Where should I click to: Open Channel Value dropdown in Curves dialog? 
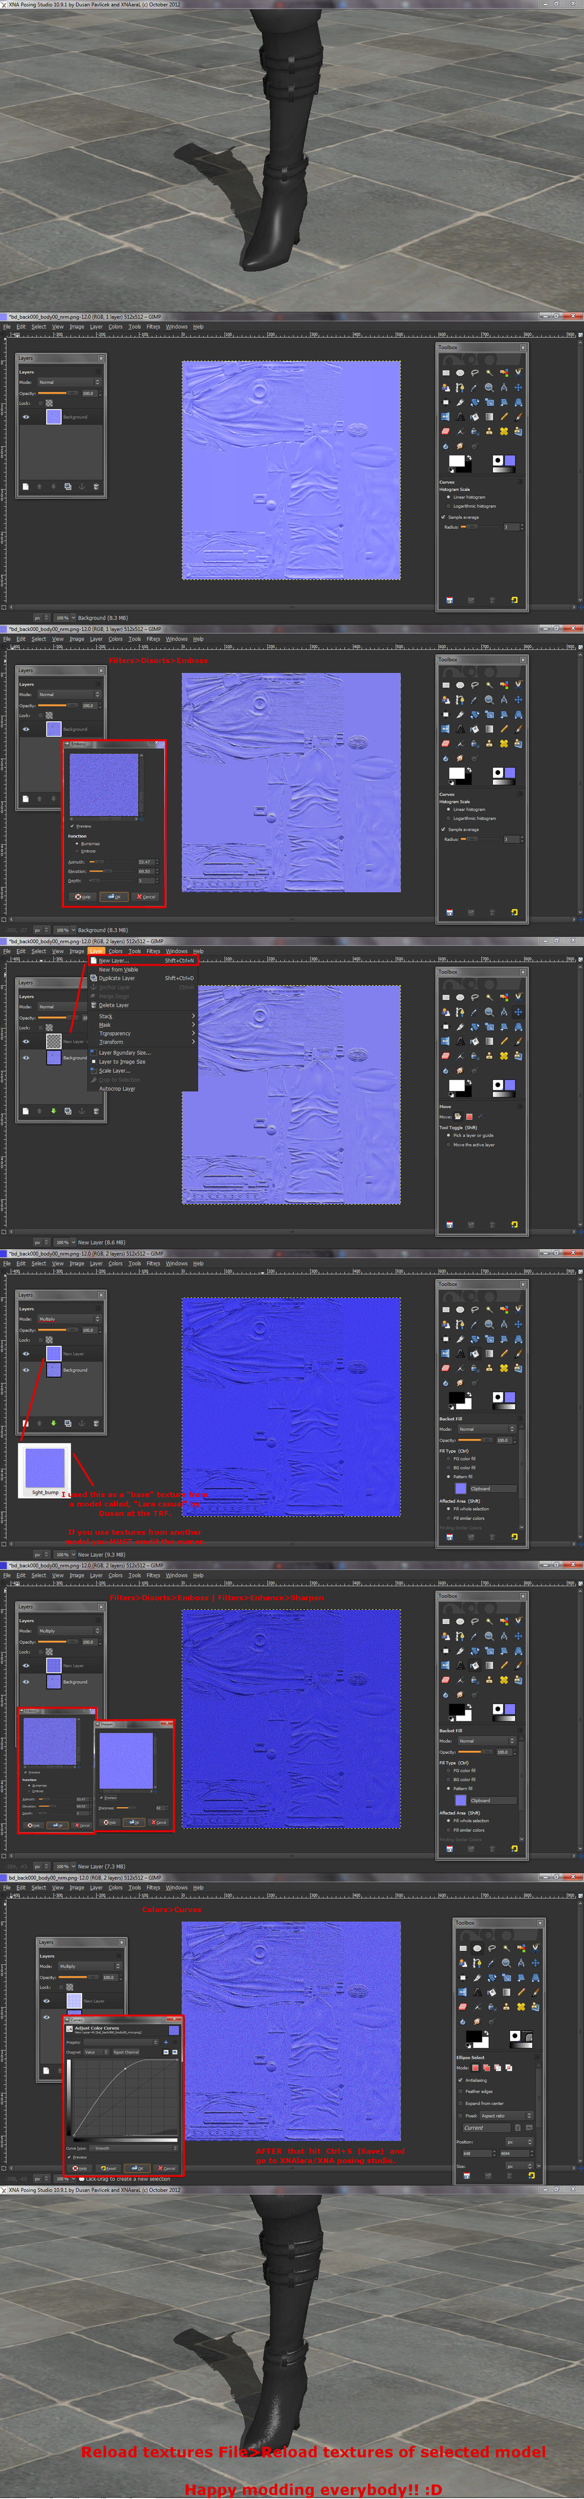[97, 2053]
